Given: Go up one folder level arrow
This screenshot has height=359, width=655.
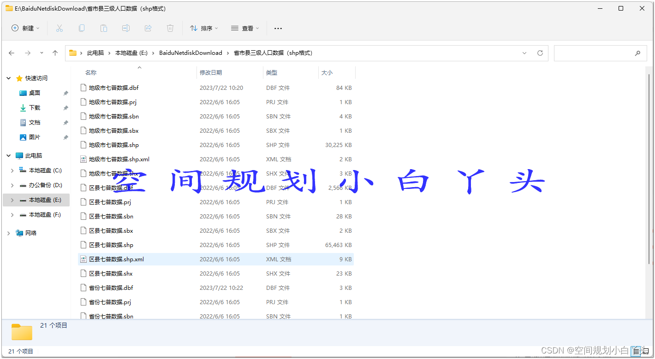Looking at the screenshot, I should coord(55,53).
